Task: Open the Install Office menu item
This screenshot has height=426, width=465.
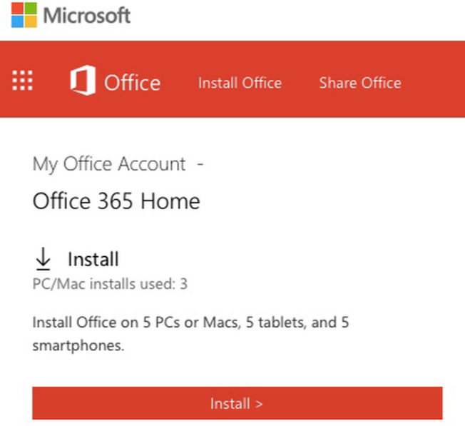Action: (240, 83)
